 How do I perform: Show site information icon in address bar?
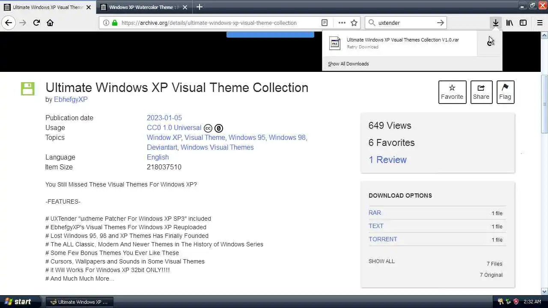pyautogui.click(x=106, y=23)
